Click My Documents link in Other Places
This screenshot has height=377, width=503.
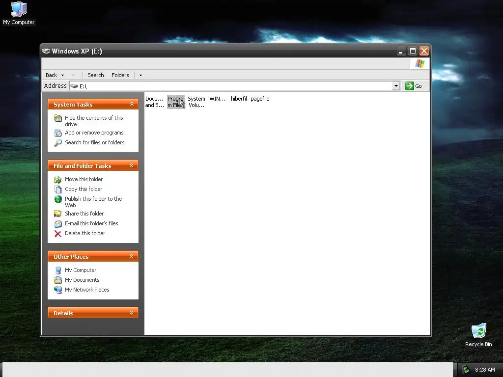click(x=82, y=280)
